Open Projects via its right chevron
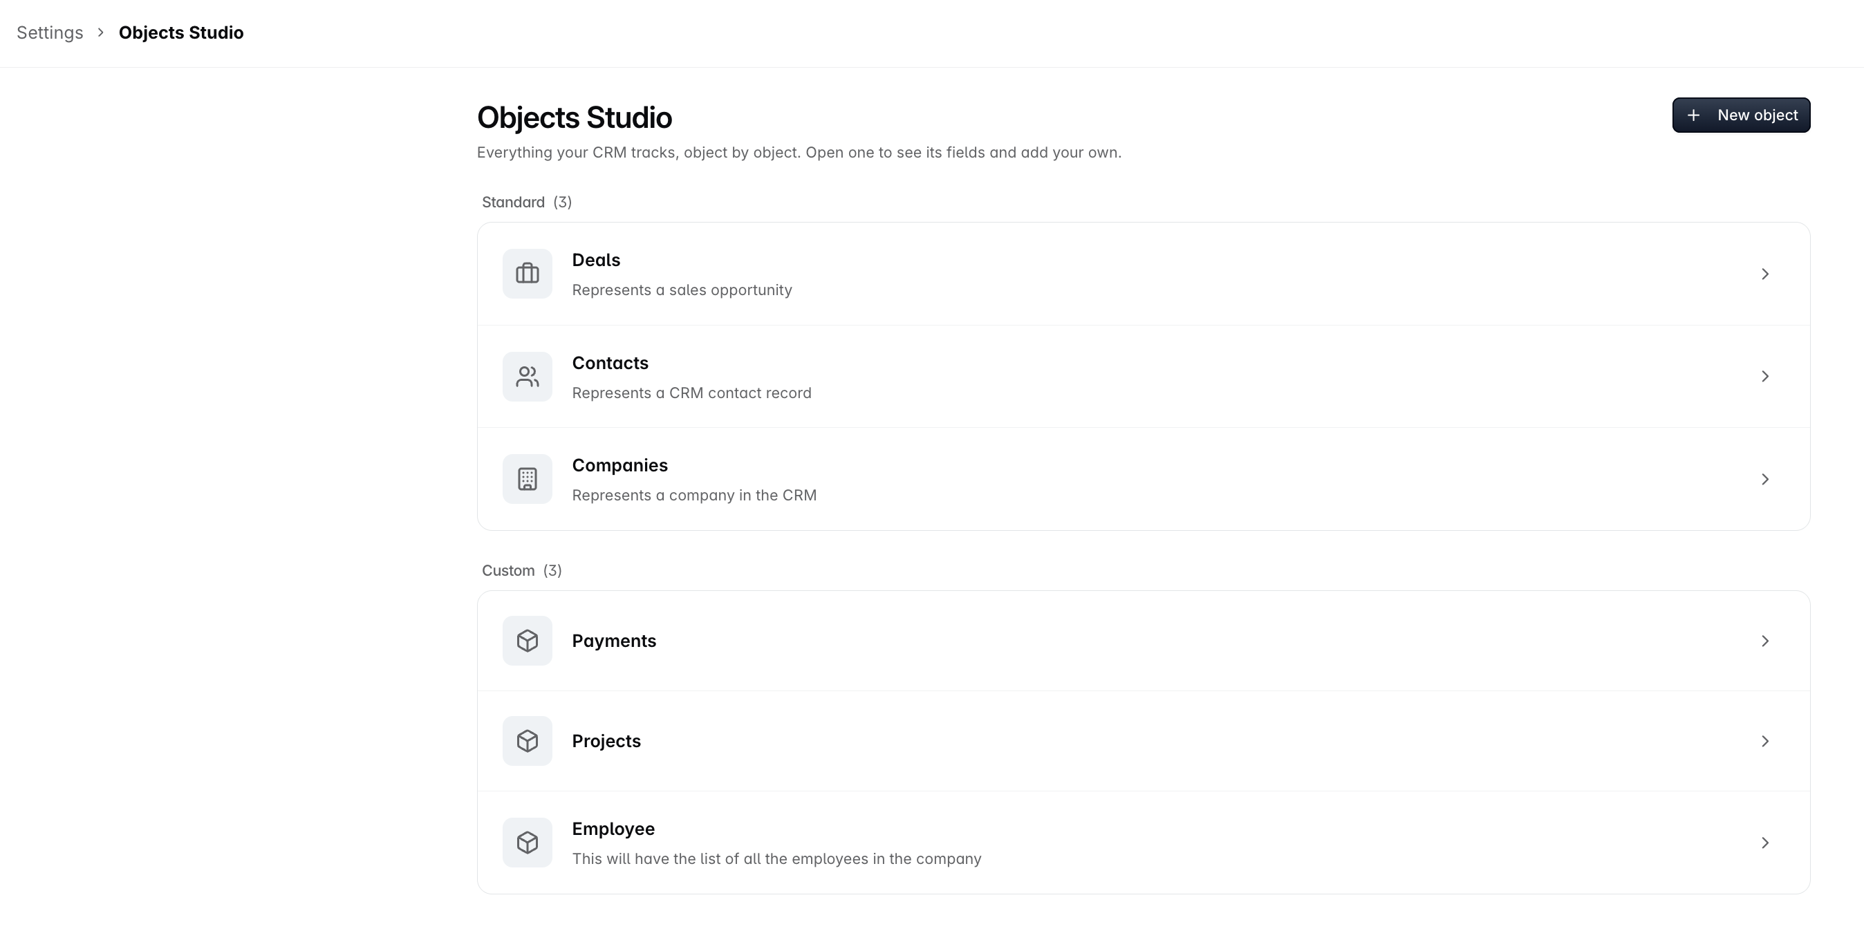Viewport: 1864px width, 940px height. pyautogui.click(x=1765, y=741)
